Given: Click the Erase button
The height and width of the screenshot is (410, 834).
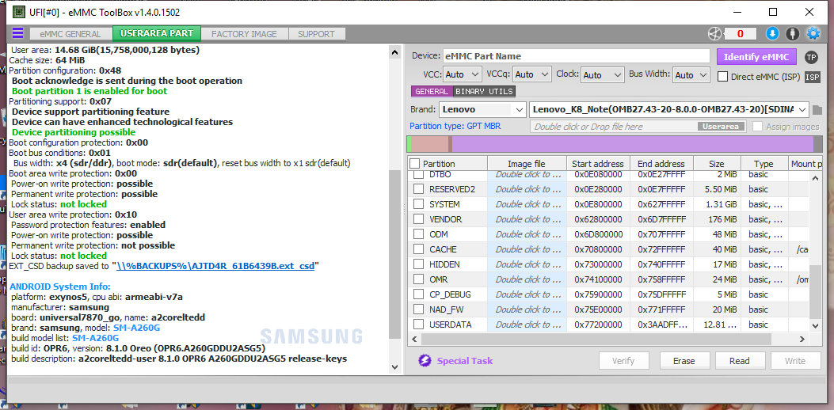Looking at the screenshot, I should point(684,361).
